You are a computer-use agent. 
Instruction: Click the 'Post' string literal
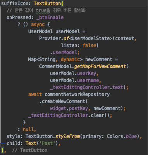[47, 143]
